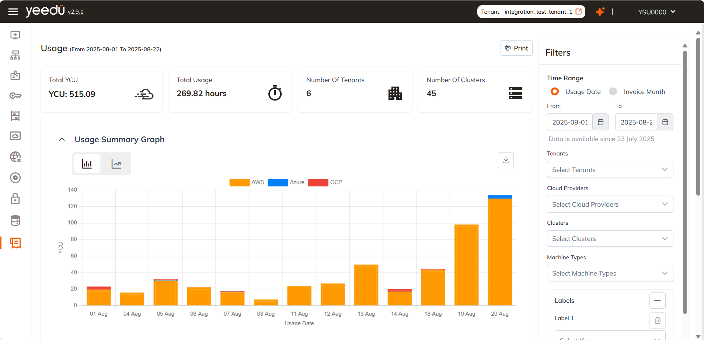Image resolution: width=704 pixels, height=340 pixels.
Task: Delete Label 1 with trash icon
Action: [657, 320]
